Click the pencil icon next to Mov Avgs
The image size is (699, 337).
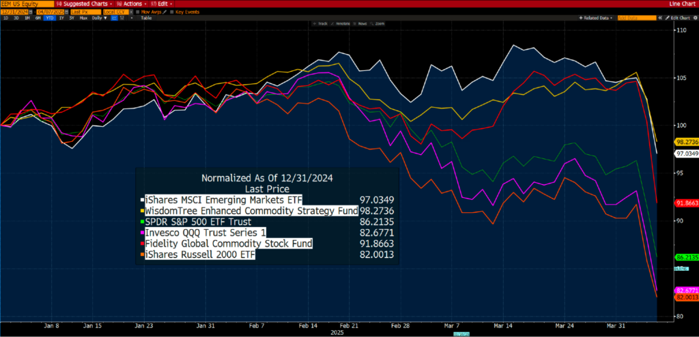point(165,12)
